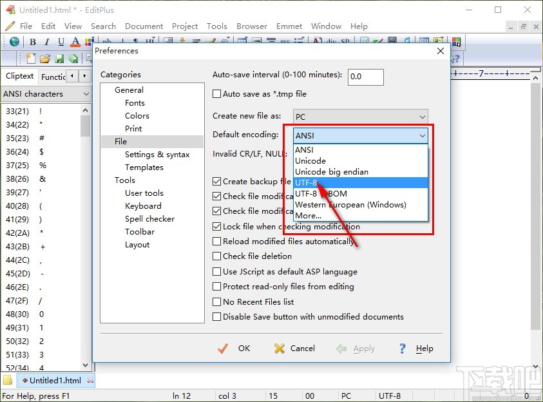
Task: Uncheck Create backup file option
Action: [x=217, y=182]
